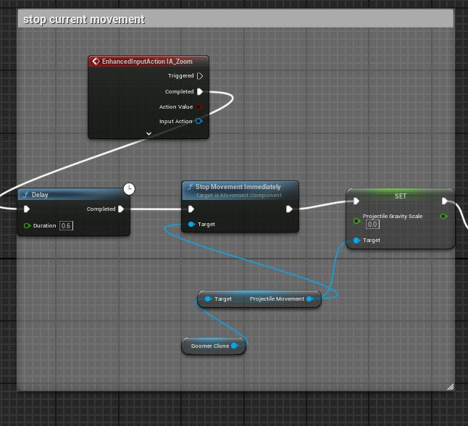Click Stop Movement Immediately output exec pin
Viewport: 468px width, 426px height.
coord(289,209)
